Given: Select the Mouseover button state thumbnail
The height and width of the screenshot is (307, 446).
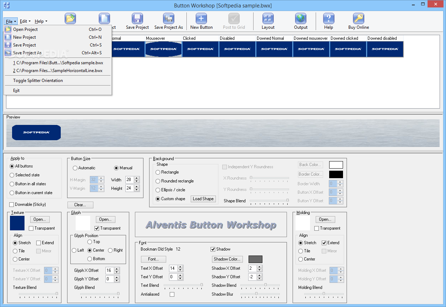Looking at the screenshot, I should 163,49.
